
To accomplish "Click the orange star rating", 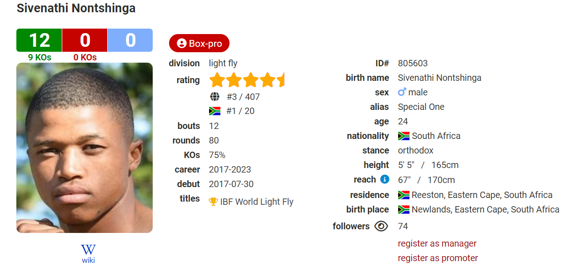I will (x=247, y=80).
